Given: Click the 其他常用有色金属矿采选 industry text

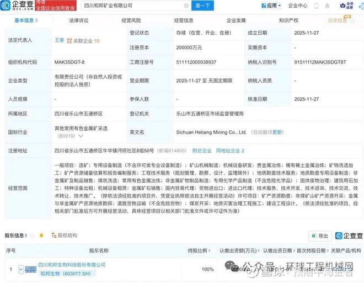Looking at the screenshot, I should pyautogui.click(x=81, y=129).
